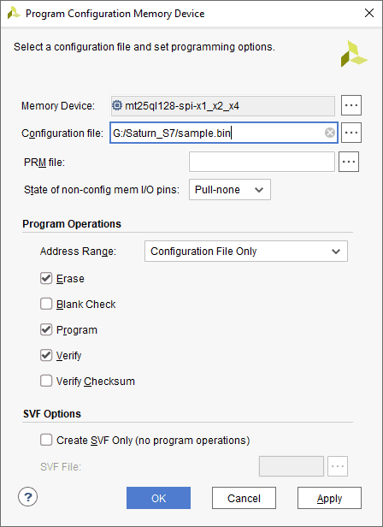The image size is (383, 527).
Task: Click the memory chip icon beside mt25ql128
Action: 117,106
